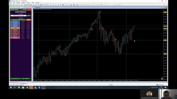Switch chart to Candlesticks mode
Viewport: 177px width, 99px height.
[53, 5]
